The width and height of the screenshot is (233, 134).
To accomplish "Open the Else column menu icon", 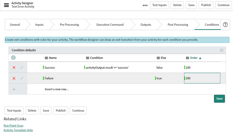I will pyautogui.click(x=158, y=58).
